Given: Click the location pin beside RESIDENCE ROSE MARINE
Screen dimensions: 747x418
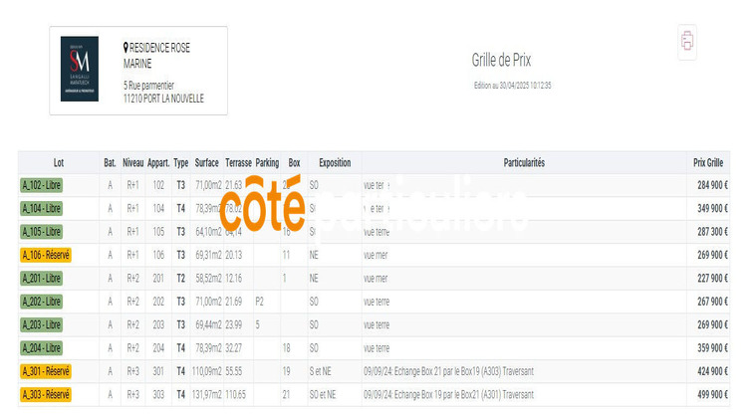Looking at the screenshot, I should coord(125,48).
